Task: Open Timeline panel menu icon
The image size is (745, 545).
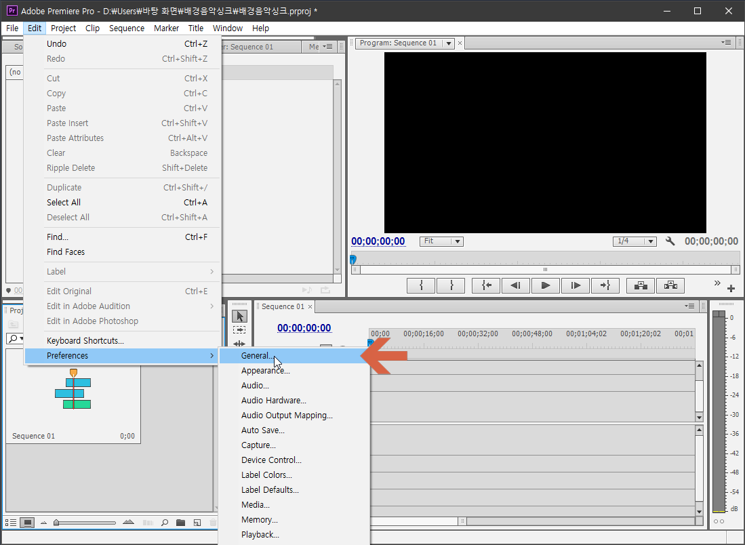Action: (x=689, y=306)
